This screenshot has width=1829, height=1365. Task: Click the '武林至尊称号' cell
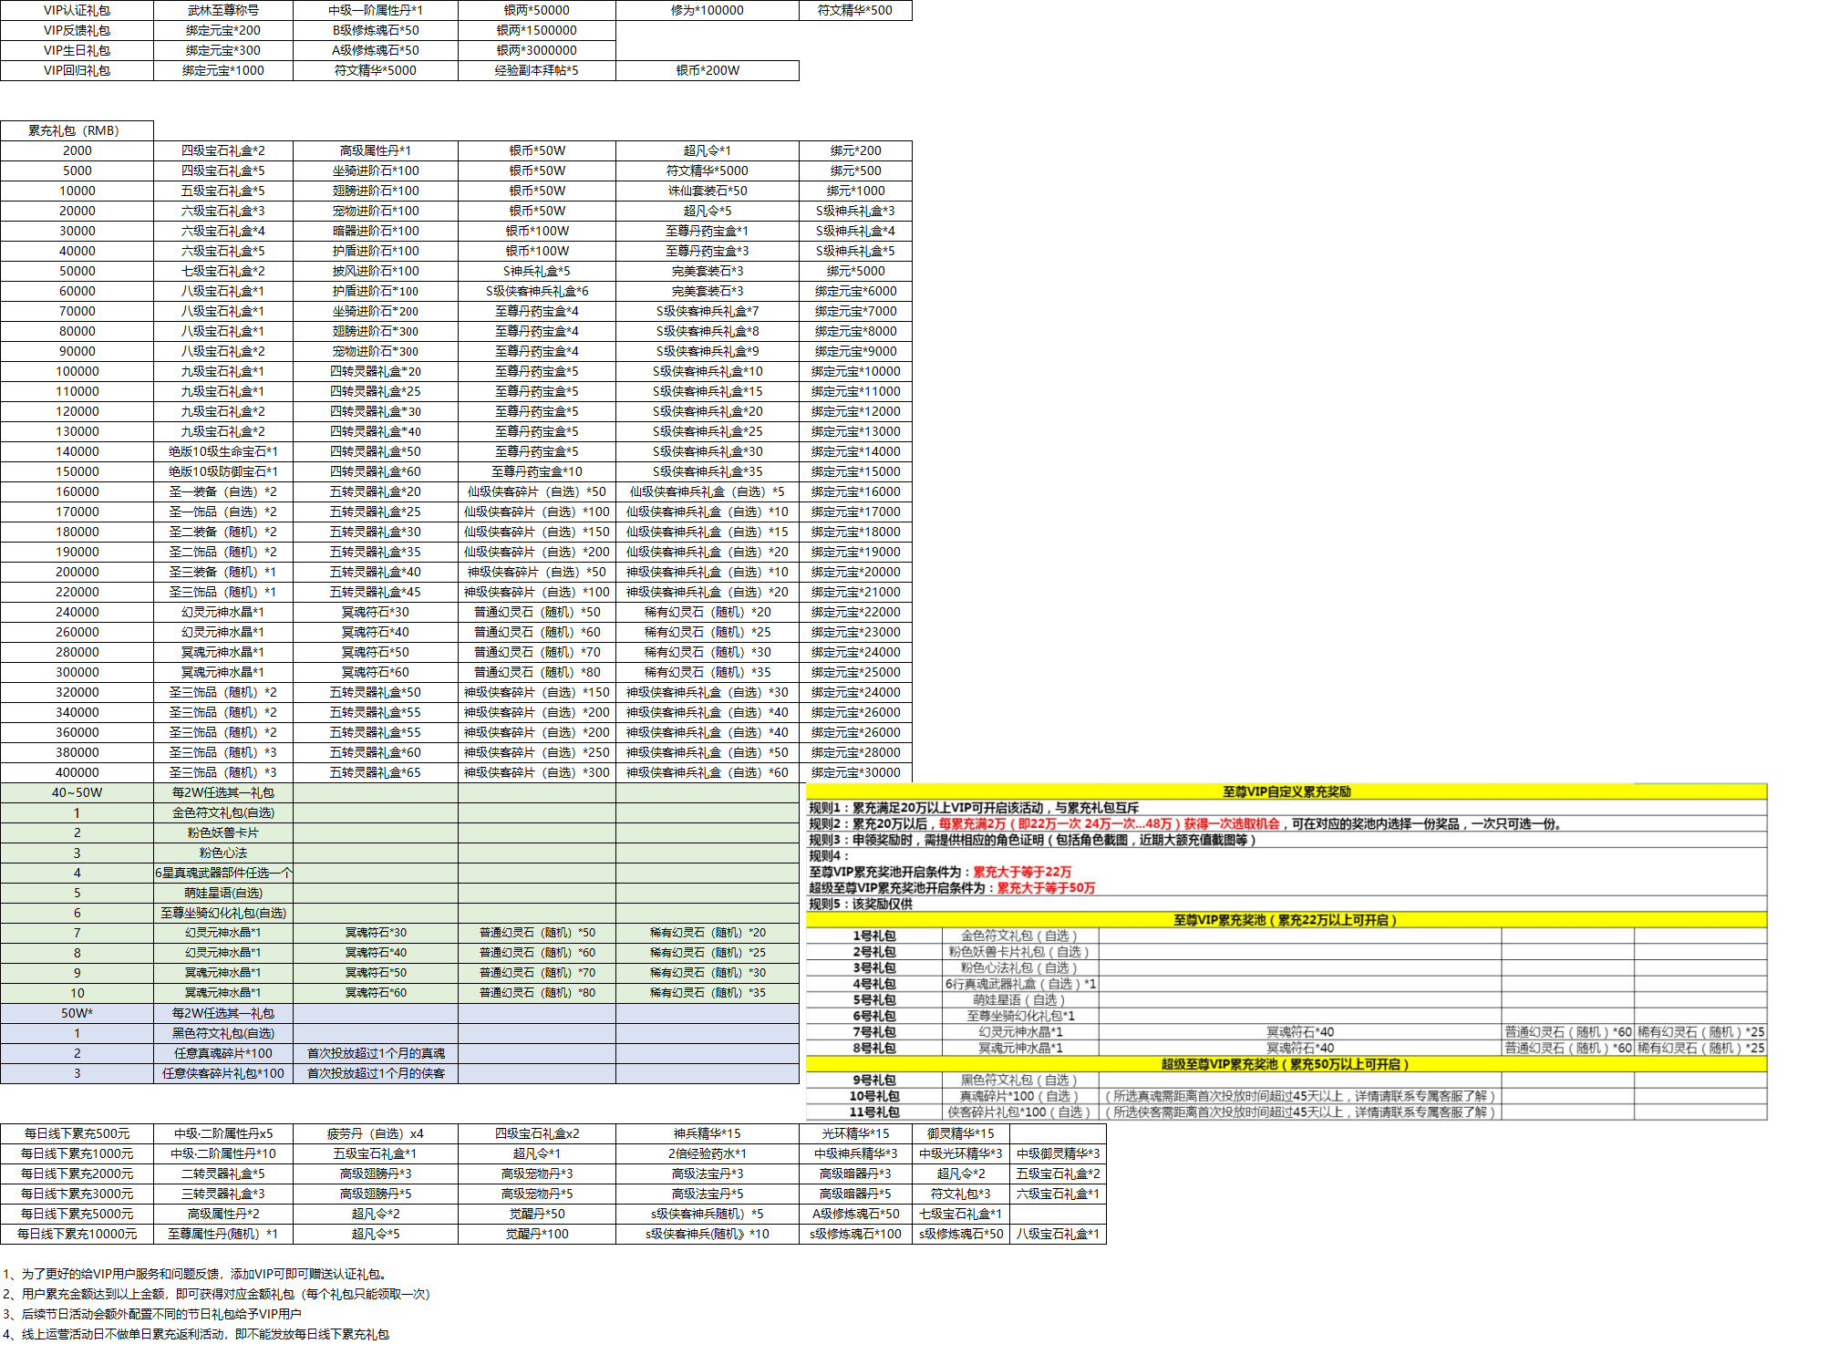click(x=223, y=10)
